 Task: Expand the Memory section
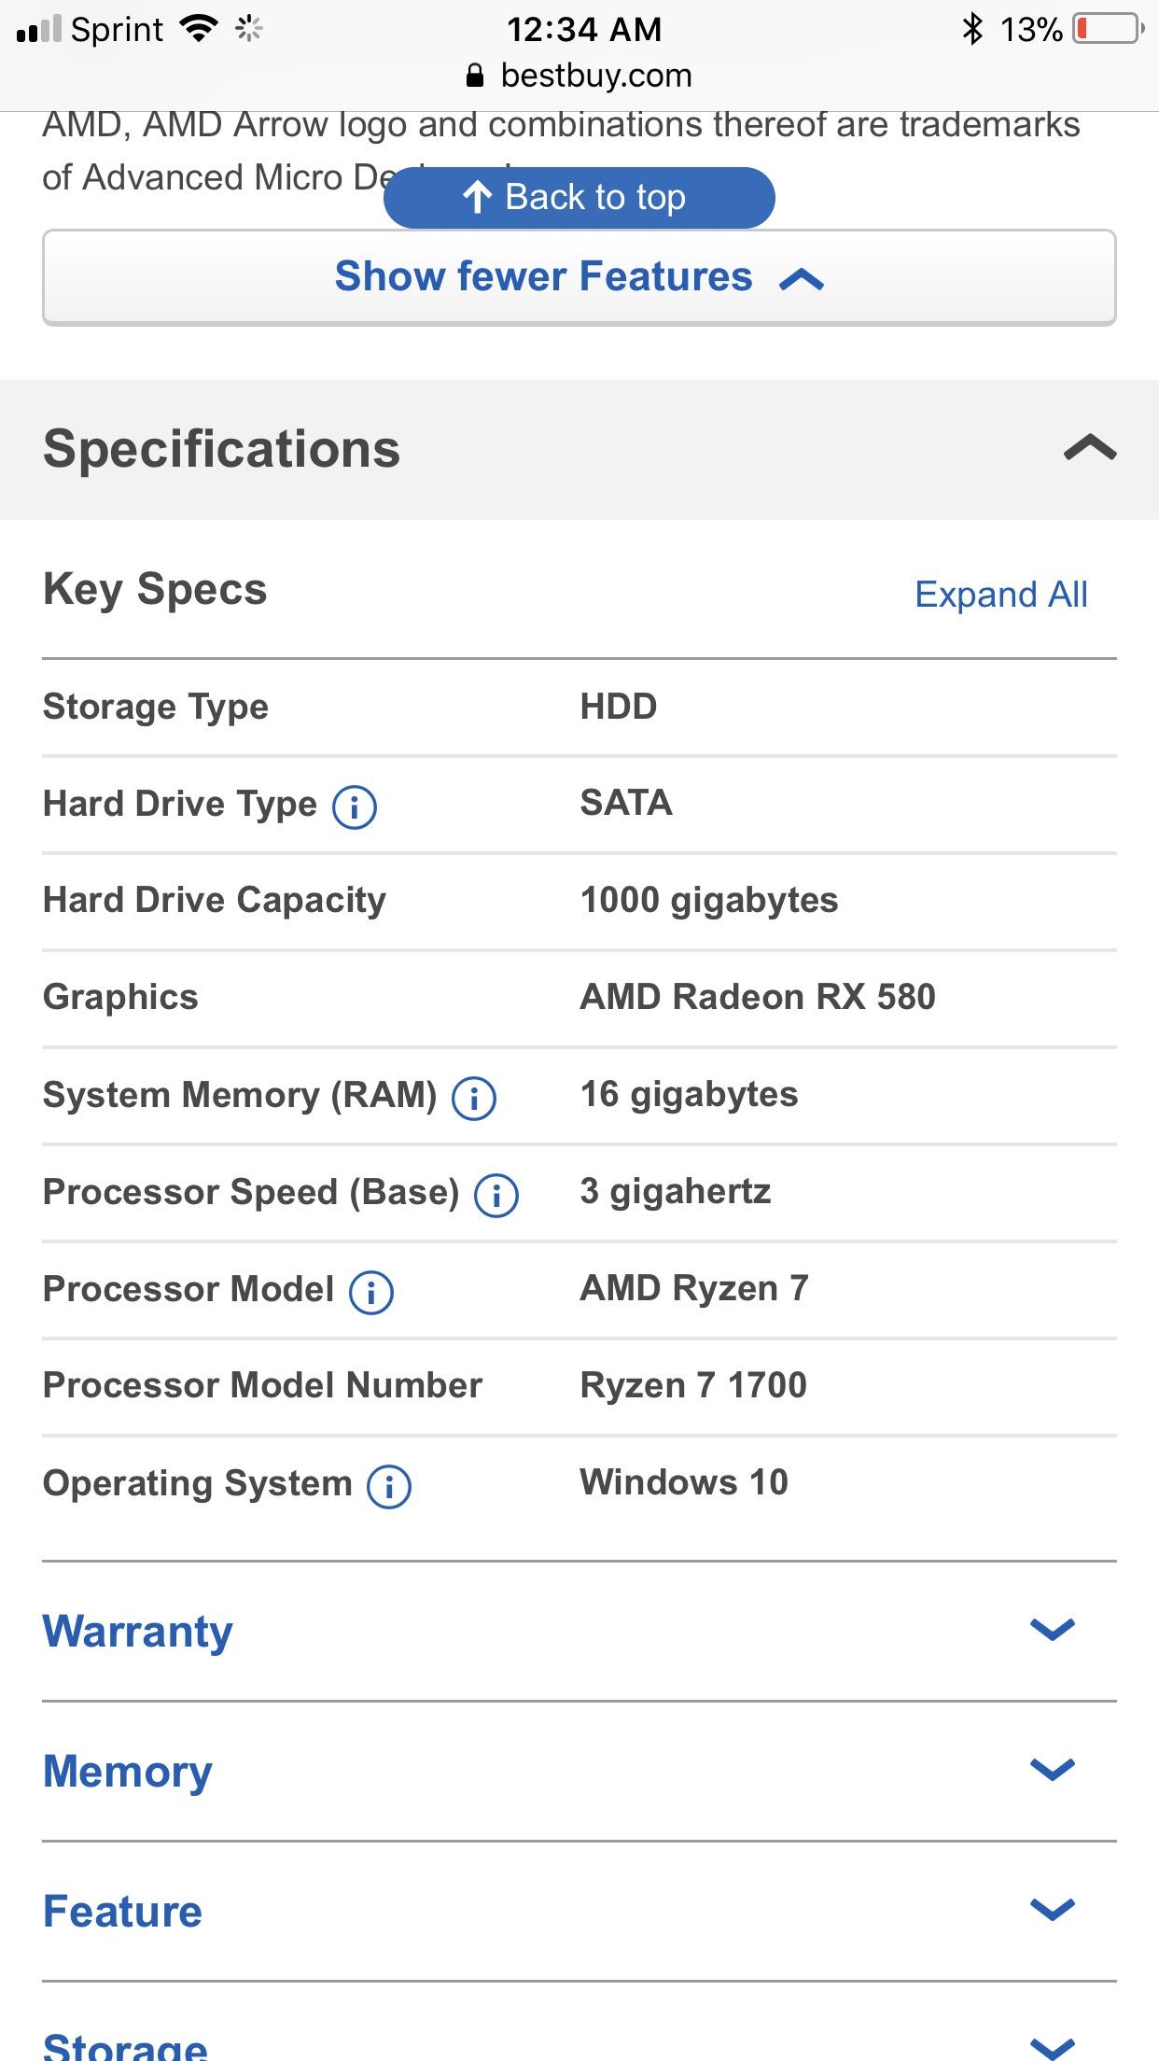pyautogui.click(x=1052, y=1770)
